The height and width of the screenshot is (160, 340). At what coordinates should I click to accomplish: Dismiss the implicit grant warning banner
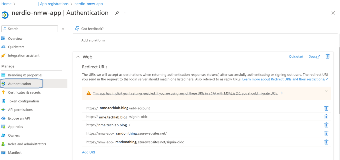(x=326, y=91)
